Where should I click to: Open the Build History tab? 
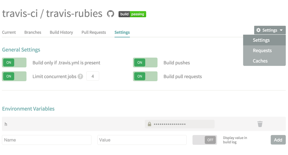coord(61,32)
